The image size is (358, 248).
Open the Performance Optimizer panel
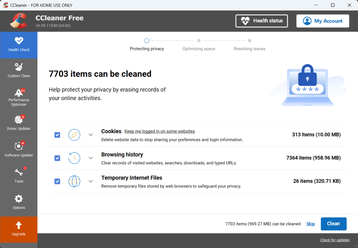[x=19, y=98]
